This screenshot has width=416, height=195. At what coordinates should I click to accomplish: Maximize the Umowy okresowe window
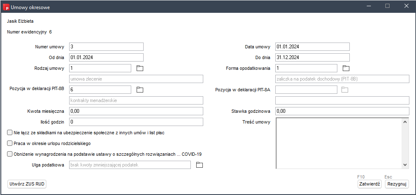tap(387, 6)
